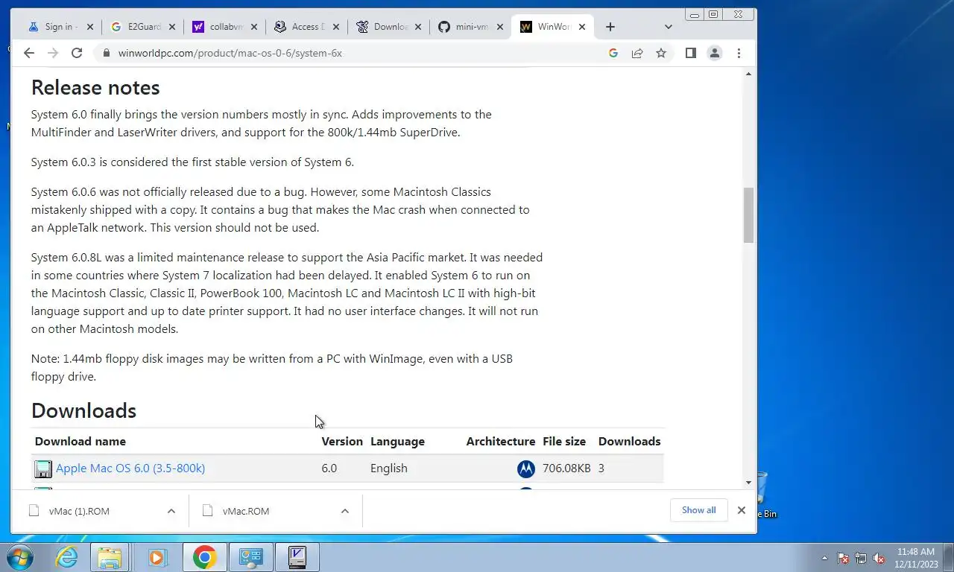Viewport: 954px width, 572px height.
Task: Click the Google icon in address bar
Action: [x=613, y=53]
